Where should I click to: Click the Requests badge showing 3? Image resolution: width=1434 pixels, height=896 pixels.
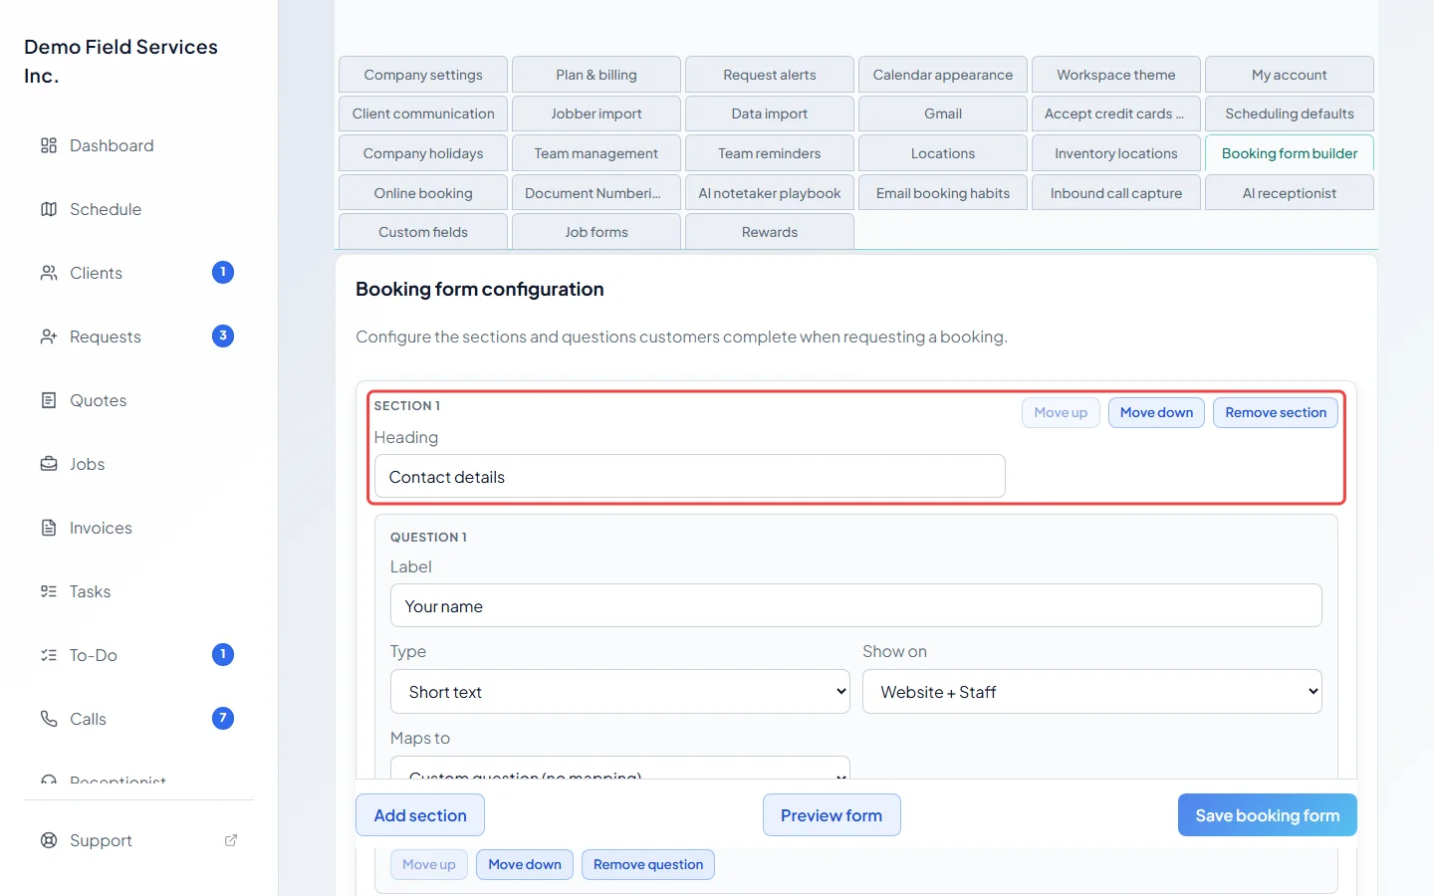point(223,336)
